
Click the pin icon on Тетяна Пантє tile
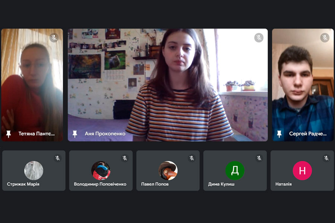pos(9,134)
